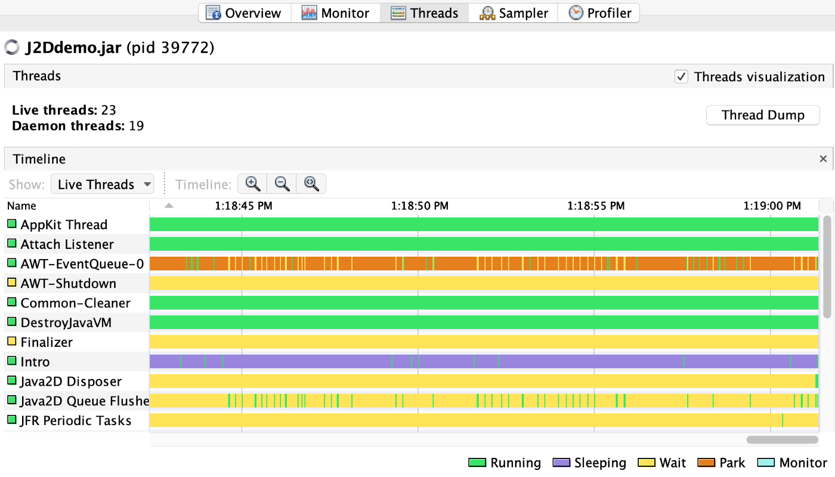The width and height of the screenshot is (835, 477).
Task: Click the timeline zoom in magnifier icon
Action: [x=252, y=184]
